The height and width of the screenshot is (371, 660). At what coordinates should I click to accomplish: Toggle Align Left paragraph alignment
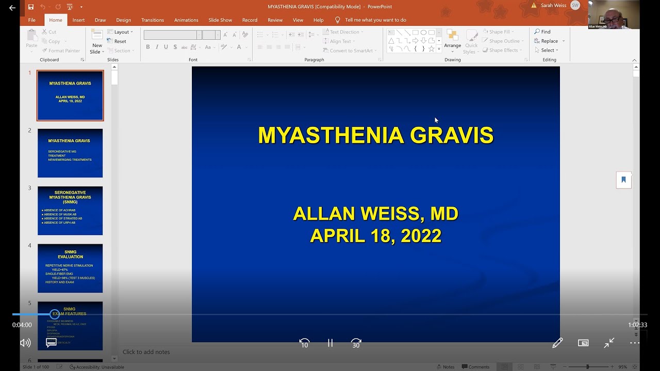[260, 47]
